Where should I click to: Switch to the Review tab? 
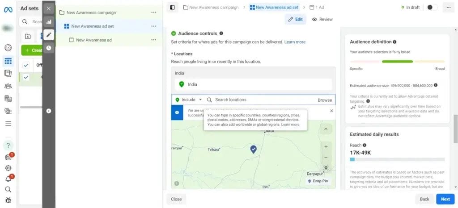322,19
